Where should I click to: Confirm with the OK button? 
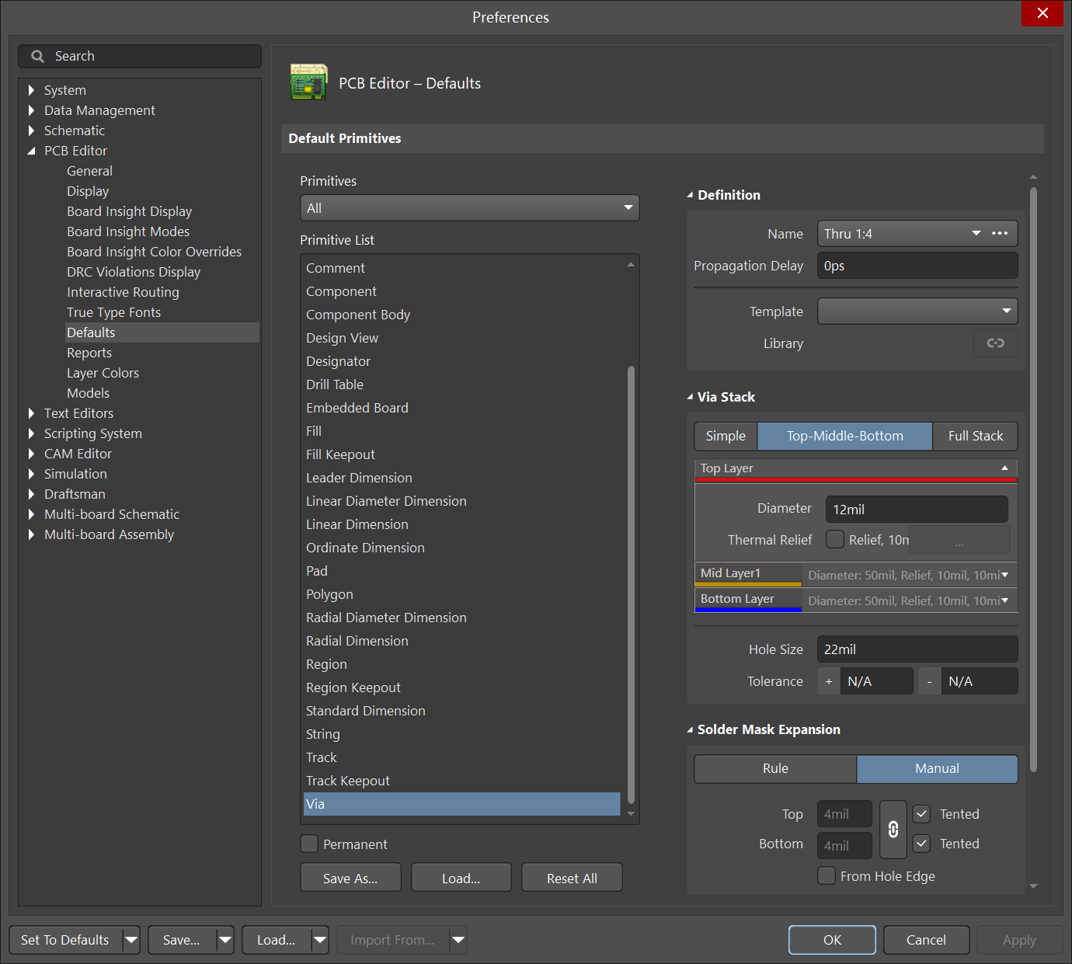832,940
